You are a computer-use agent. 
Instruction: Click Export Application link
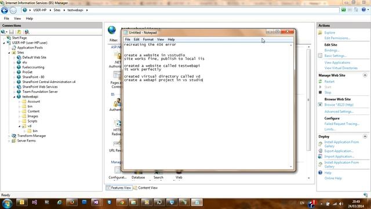point(339,151)
